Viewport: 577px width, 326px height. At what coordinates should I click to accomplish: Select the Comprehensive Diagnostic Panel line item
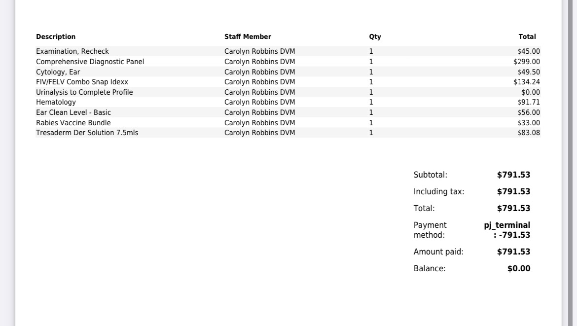pos(90,62)
